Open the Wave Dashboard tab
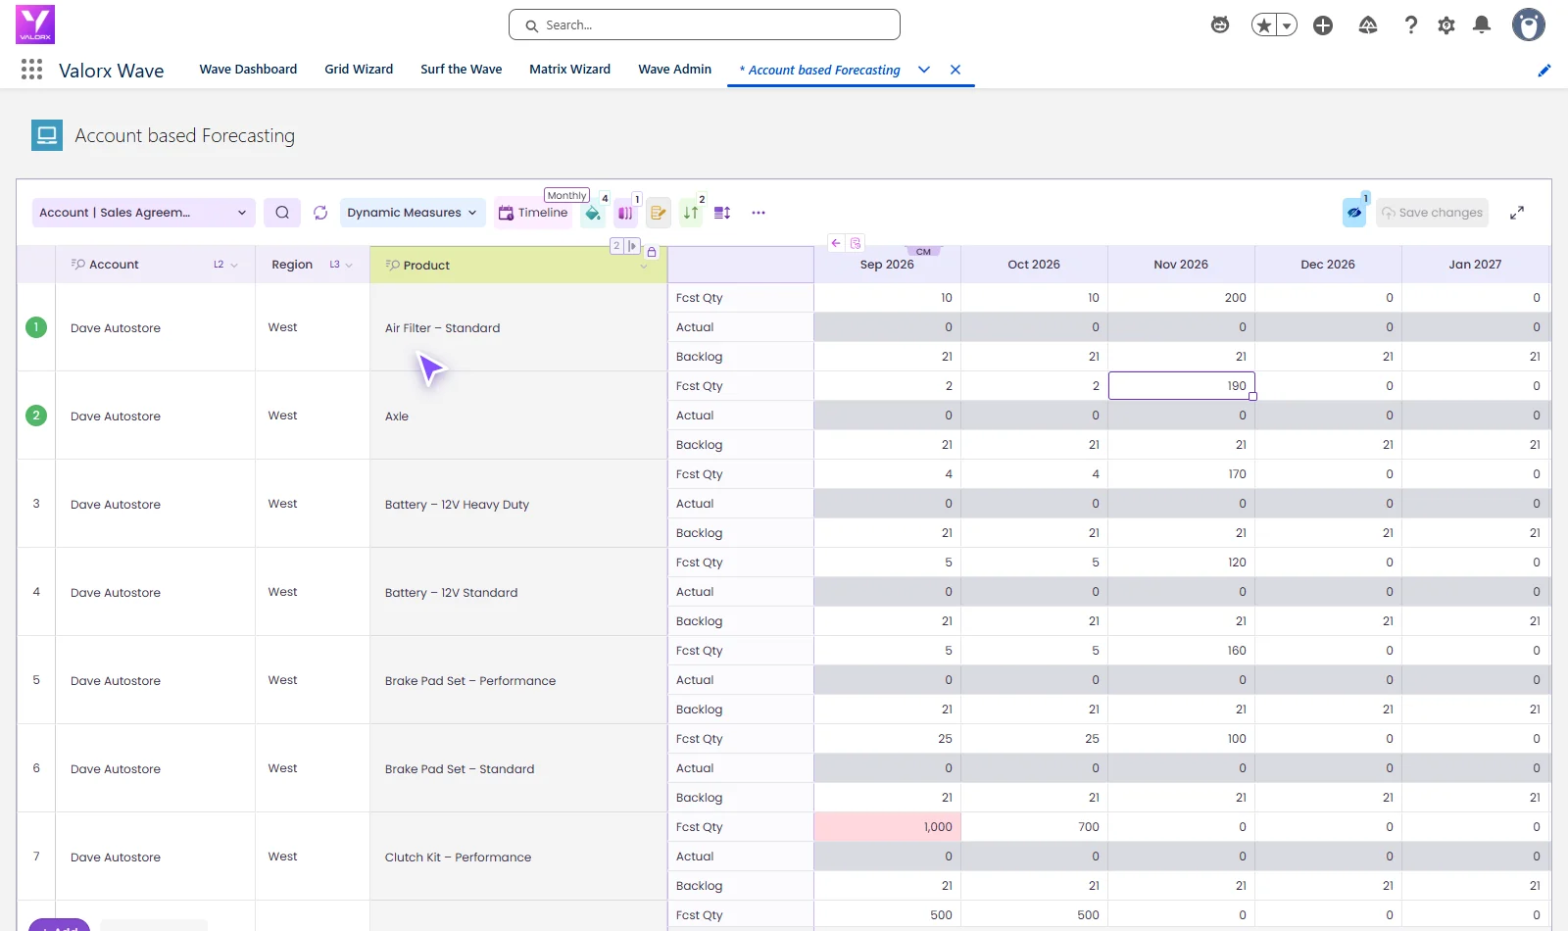Screen dimensions: 1568x931 coord(248,70)
